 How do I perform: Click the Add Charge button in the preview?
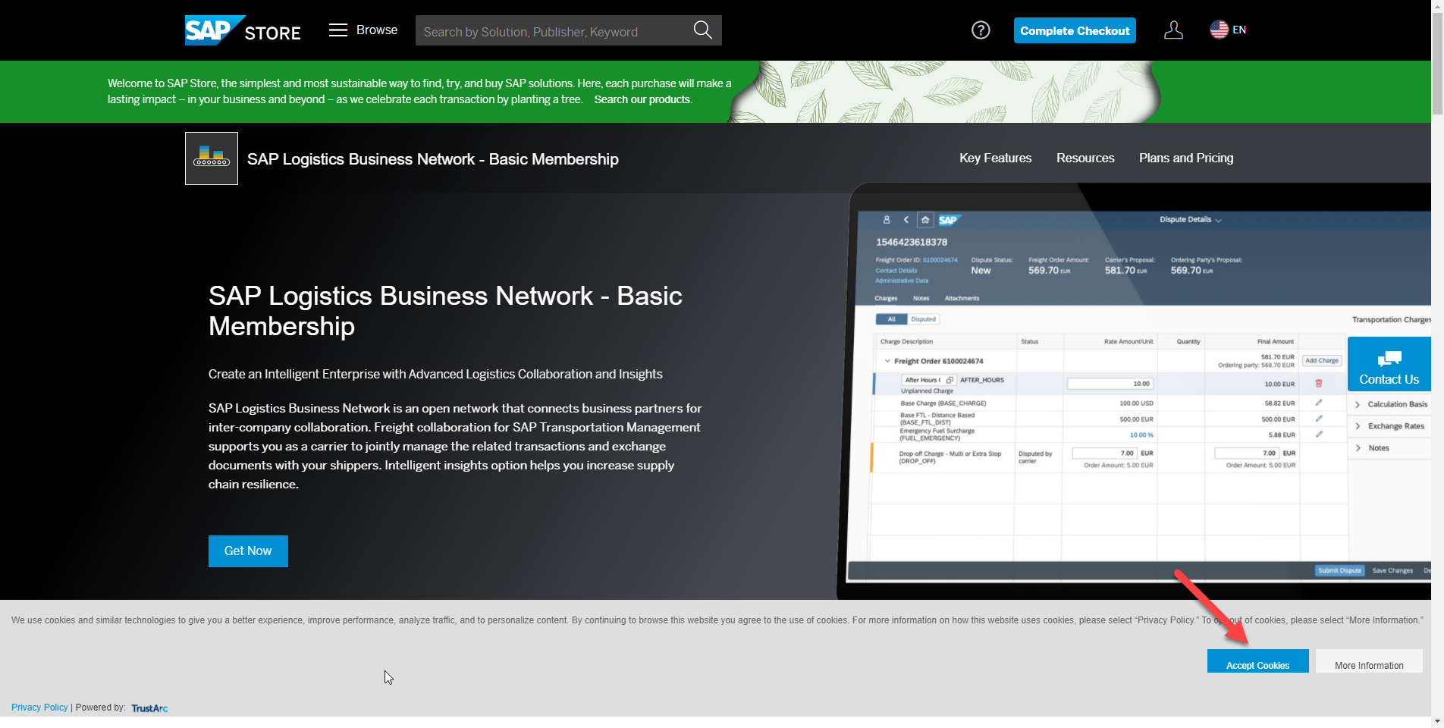tap(1322, 361)
